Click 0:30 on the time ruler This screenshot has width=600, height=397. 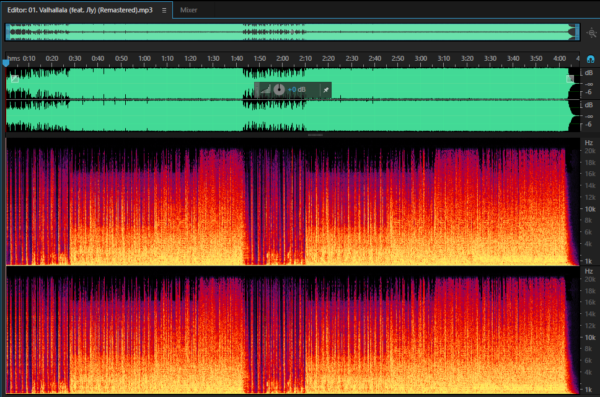tap(74, 58)
